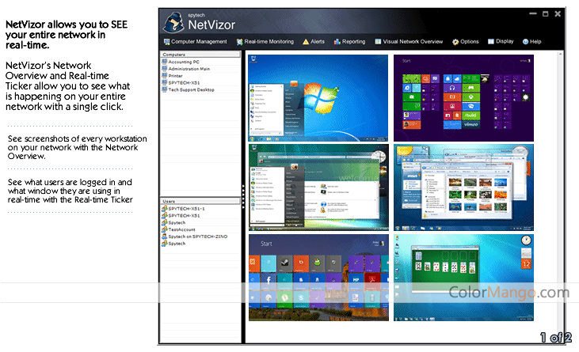Click the Users list header

[x=200, y=201]
